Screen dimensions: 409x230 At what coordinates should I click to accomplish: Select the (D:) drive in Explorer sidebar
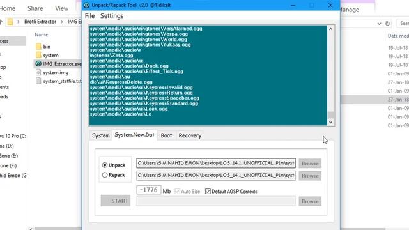(x=7, y=146)
